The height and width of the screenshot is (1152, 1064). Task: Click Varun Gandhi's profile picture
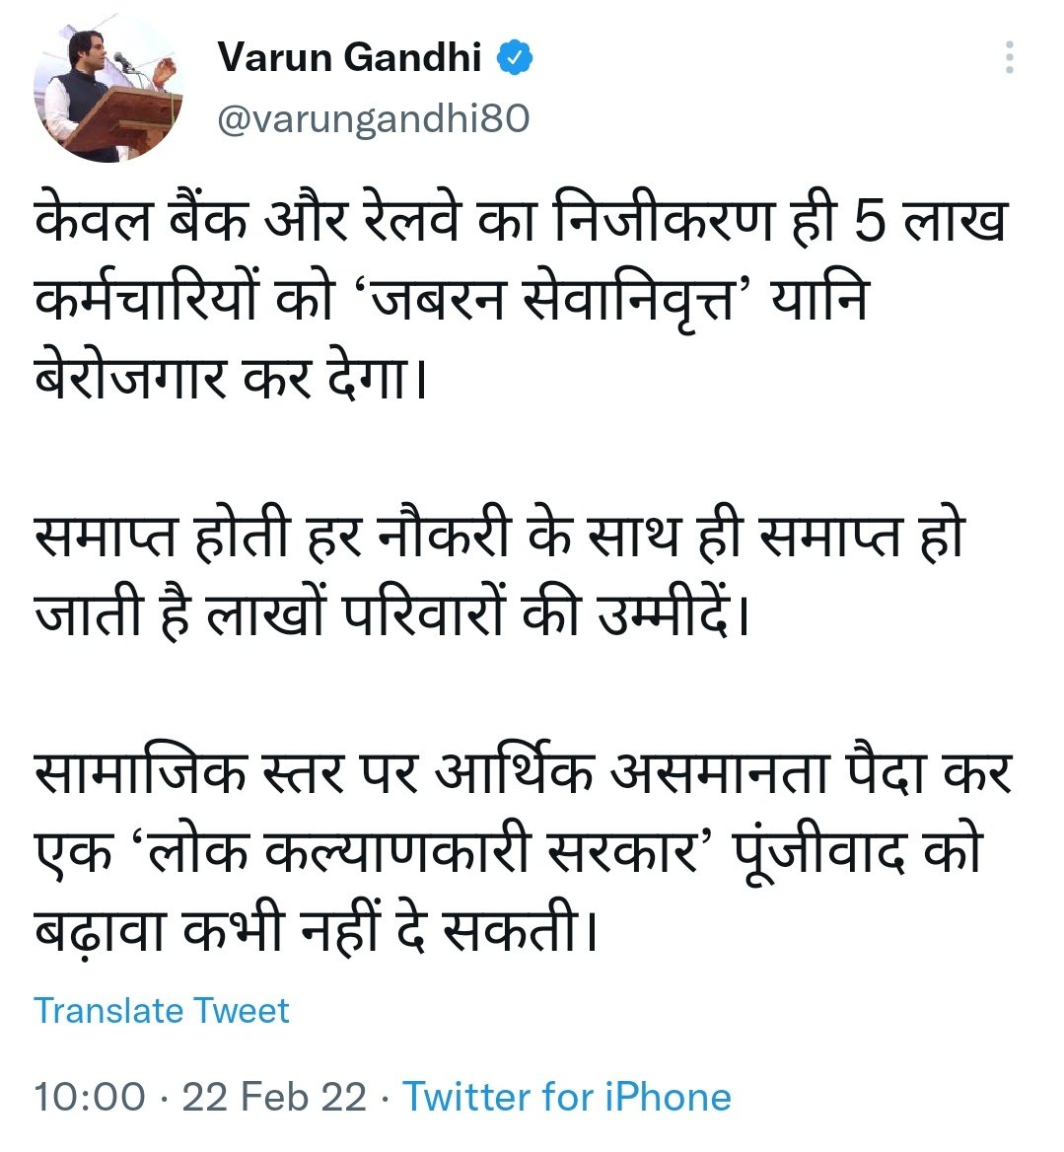click(108, 84)
